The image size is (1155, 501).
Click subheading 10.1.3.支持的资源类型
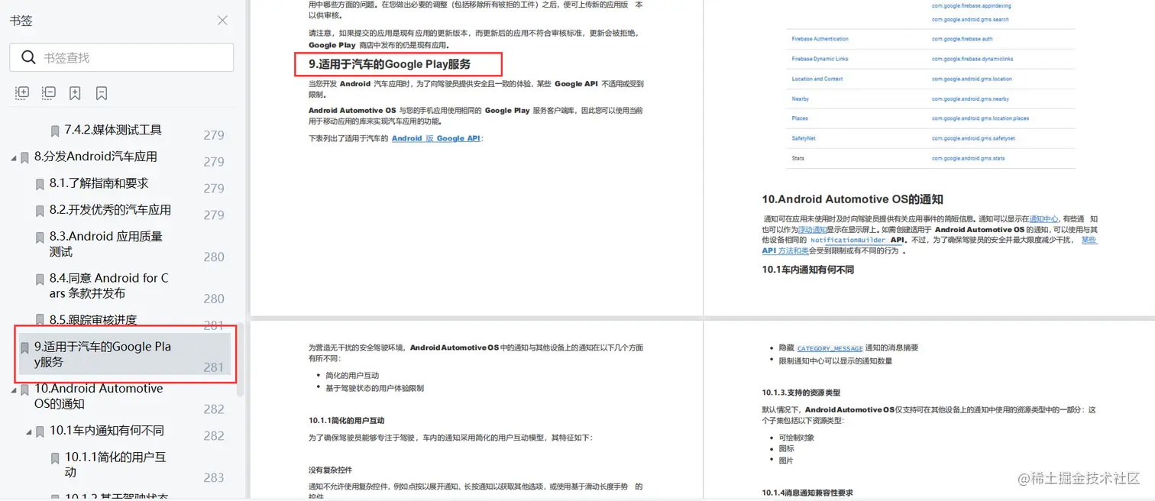(801, 393)
